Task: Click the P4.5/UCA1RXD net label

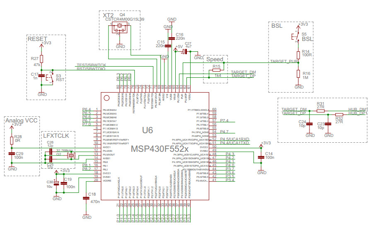Action: coord(235,139)
